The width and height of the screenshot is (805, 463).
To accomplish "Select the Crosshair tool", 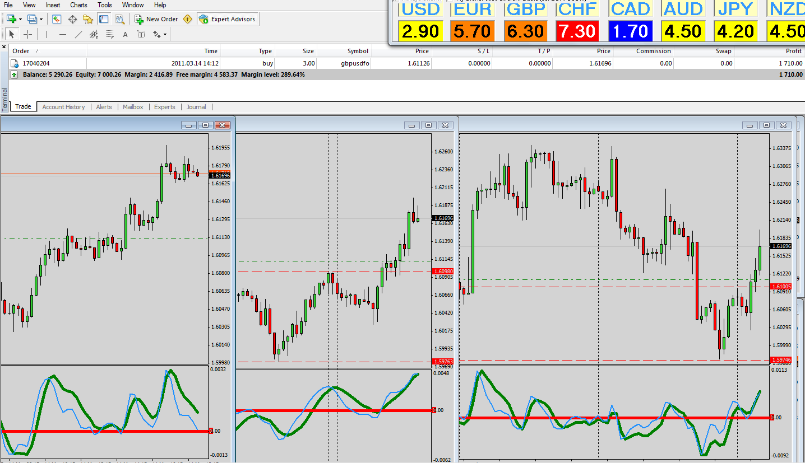I will point(27,34).
